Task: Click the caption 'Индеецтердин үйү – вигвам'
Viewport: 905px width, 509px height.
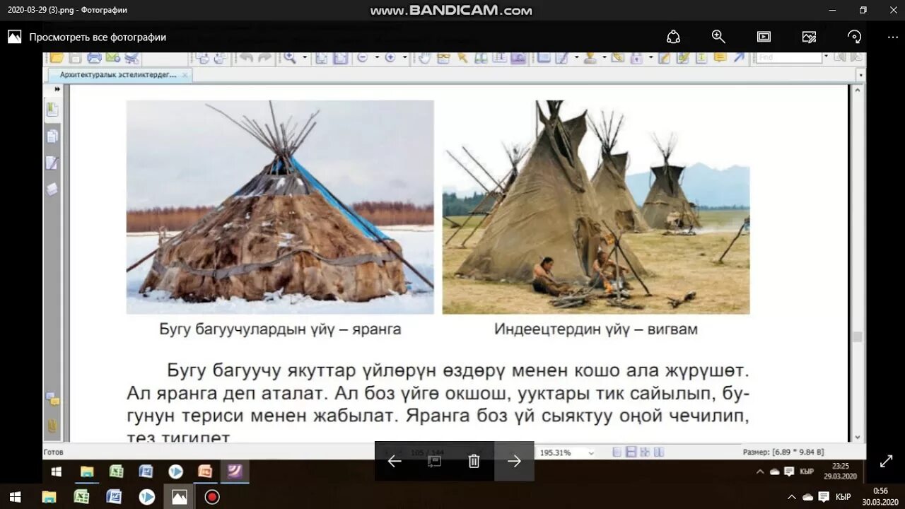Action: coord(596,329)
